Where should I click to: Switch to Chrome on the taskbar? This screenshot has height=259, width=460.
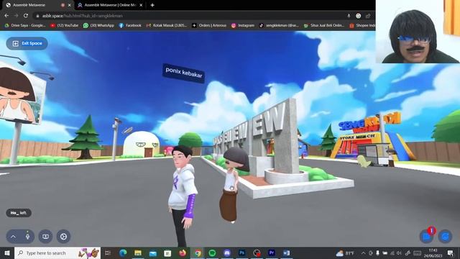click(198, 253)
